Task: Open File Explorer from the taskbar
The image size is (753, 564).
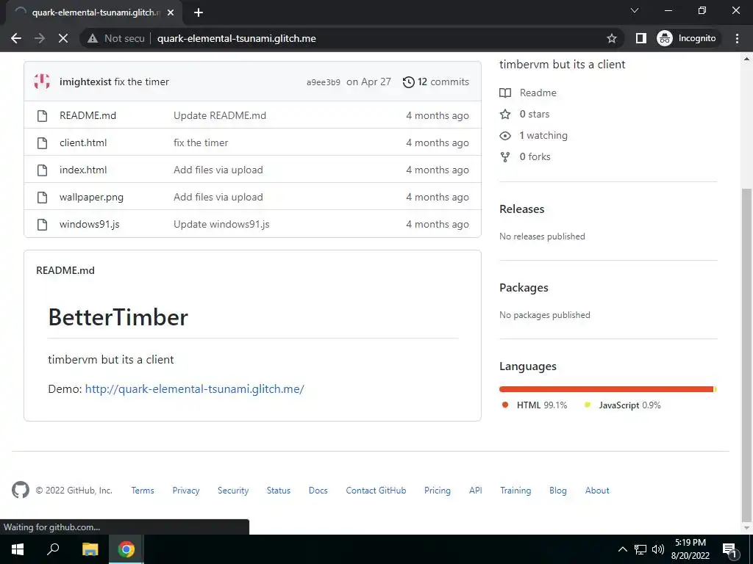Action: tap(90, 549)
